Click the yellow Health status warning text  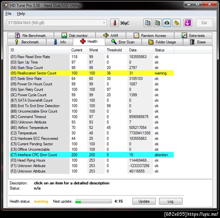coord(41,201)
